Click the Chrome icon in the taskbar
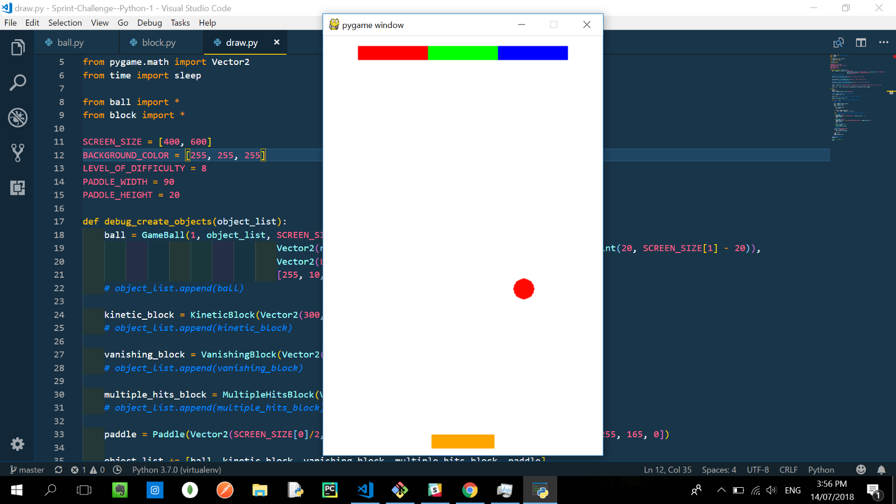 pos(470,491)
